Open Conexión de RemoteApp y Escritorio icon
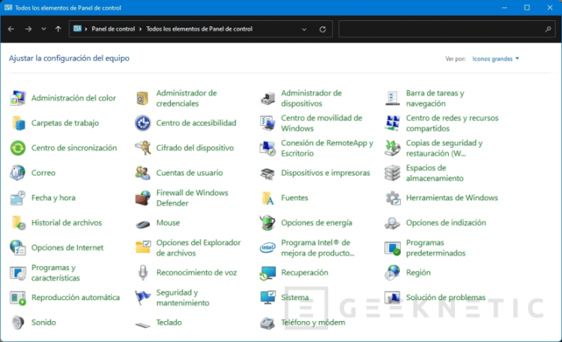 point(268,148)
